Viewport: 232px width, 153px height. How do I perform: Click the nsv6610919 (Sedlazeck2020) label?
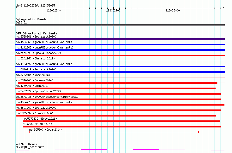[x=36, y=69]
